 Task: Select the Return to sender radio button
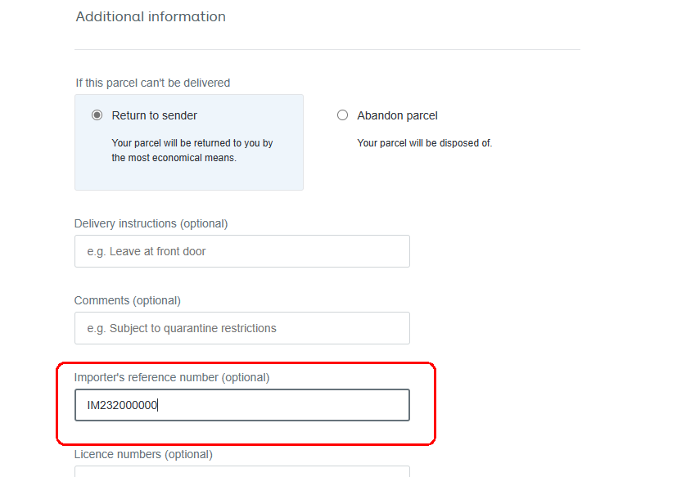97,115
